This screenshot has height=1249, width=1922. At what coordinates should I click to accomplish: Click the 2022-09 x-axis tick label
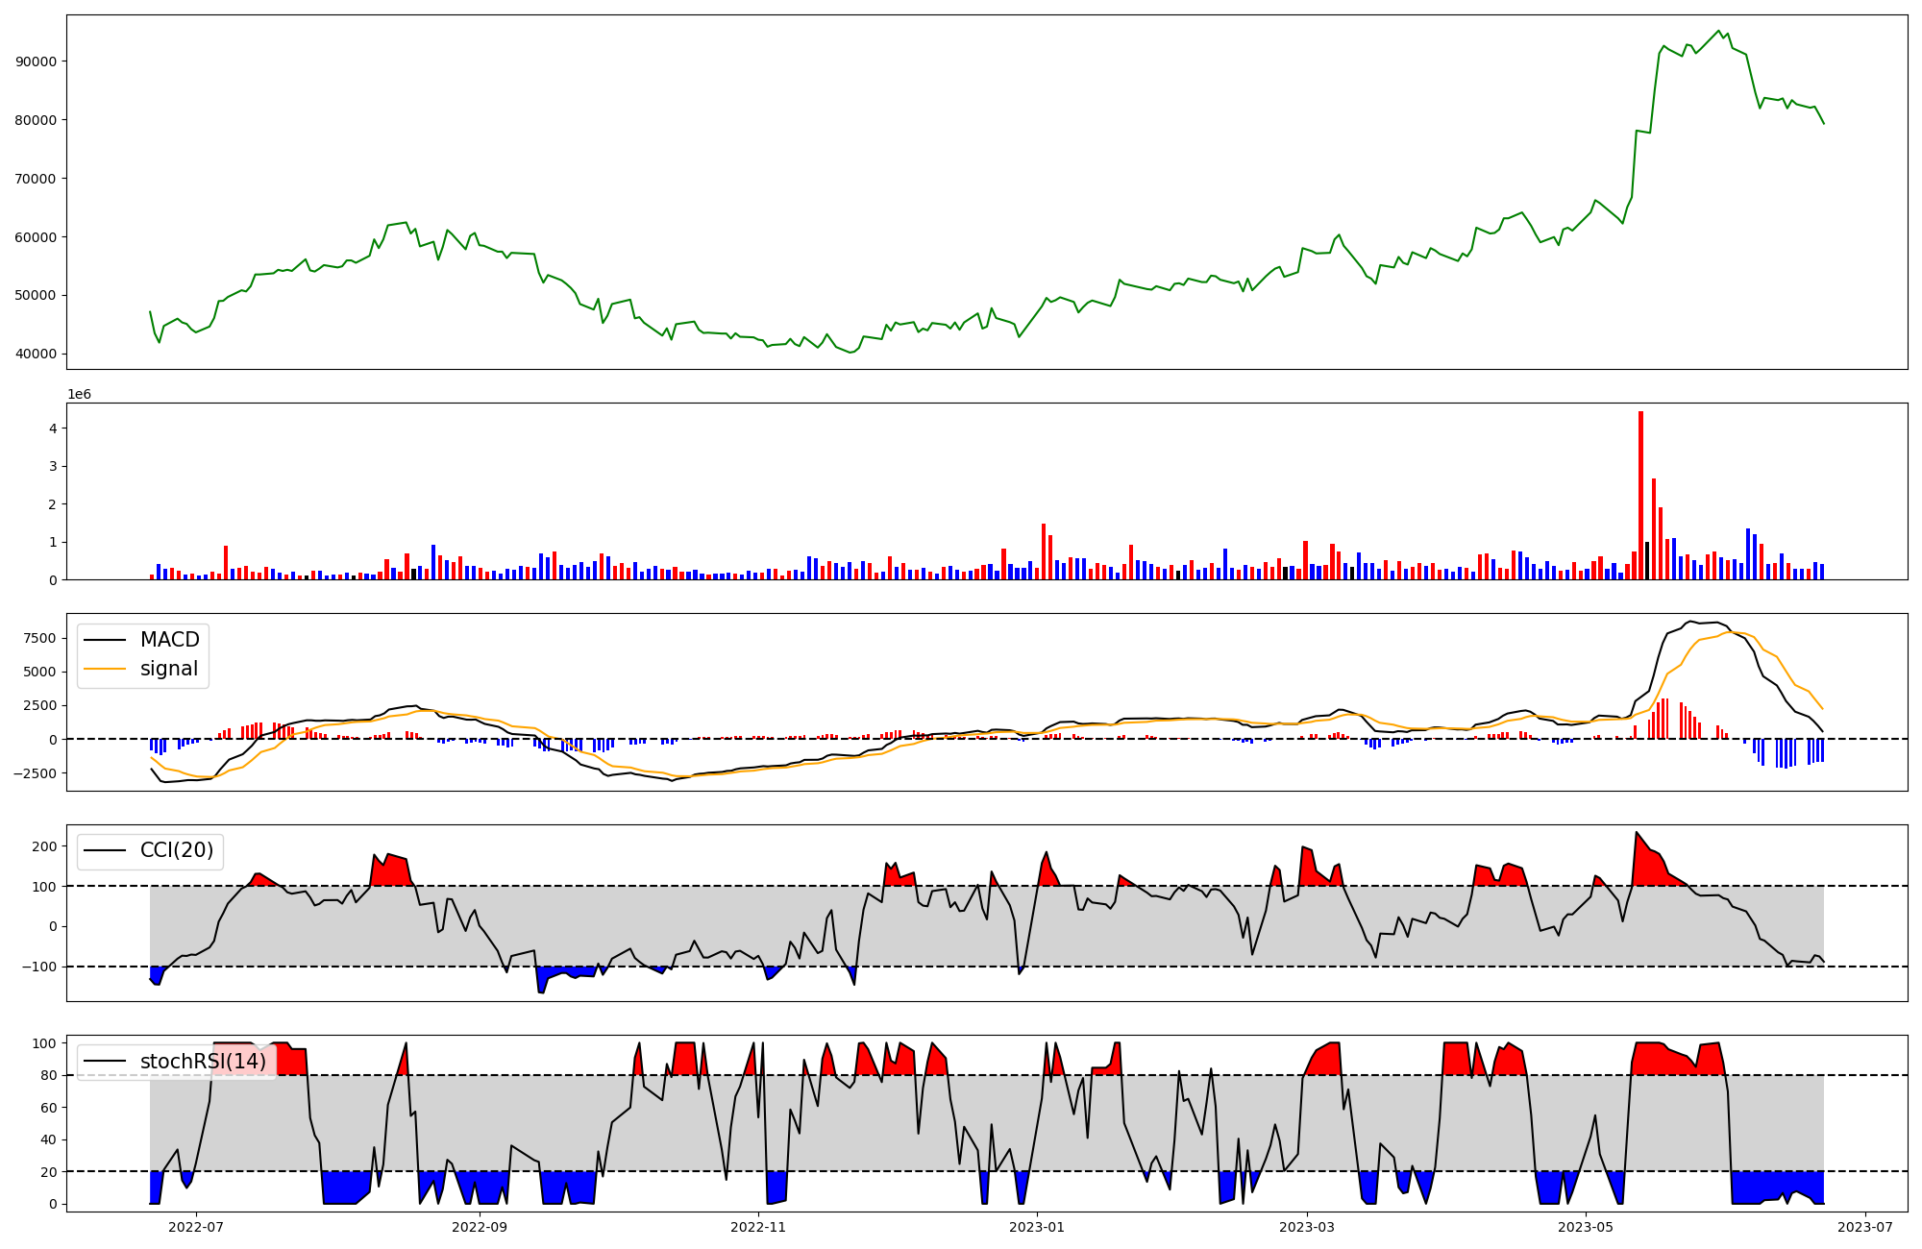coord(479,1226)
